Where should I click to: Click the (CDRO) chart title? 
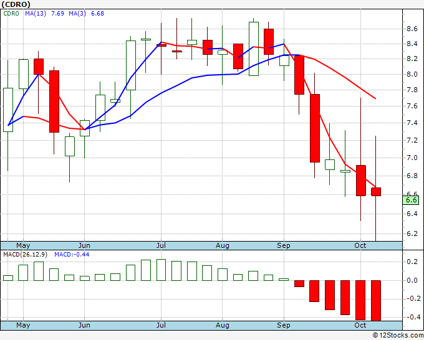(16, 4)
